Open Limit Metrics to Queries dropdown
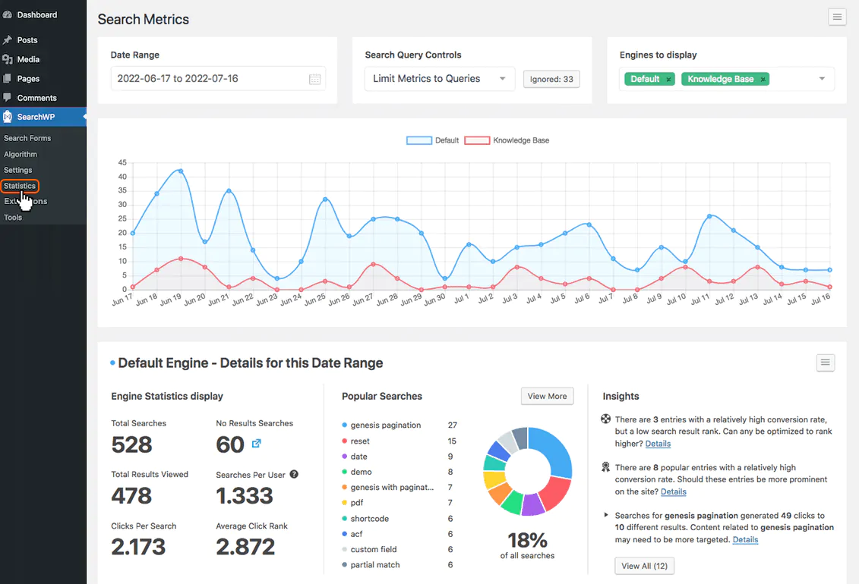This screenshot has height=584, width=859. (x=439, y=79)
